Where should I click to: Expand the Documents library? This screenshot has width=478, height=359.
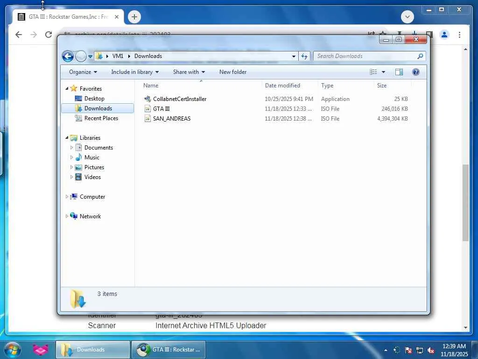(71, 147)
